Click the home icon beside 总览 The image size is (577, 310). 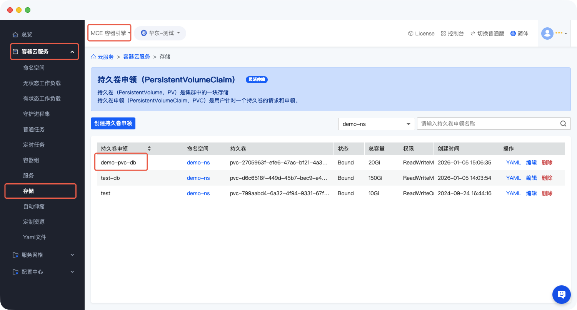click(x=15, y=35)
